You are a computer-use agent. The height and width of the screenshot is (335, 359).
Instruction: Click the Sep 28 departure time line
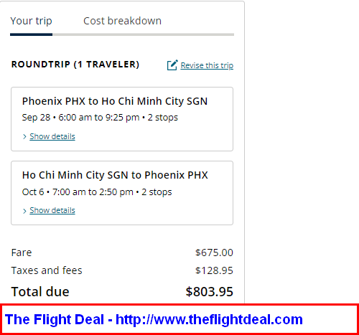pos(100,118)
